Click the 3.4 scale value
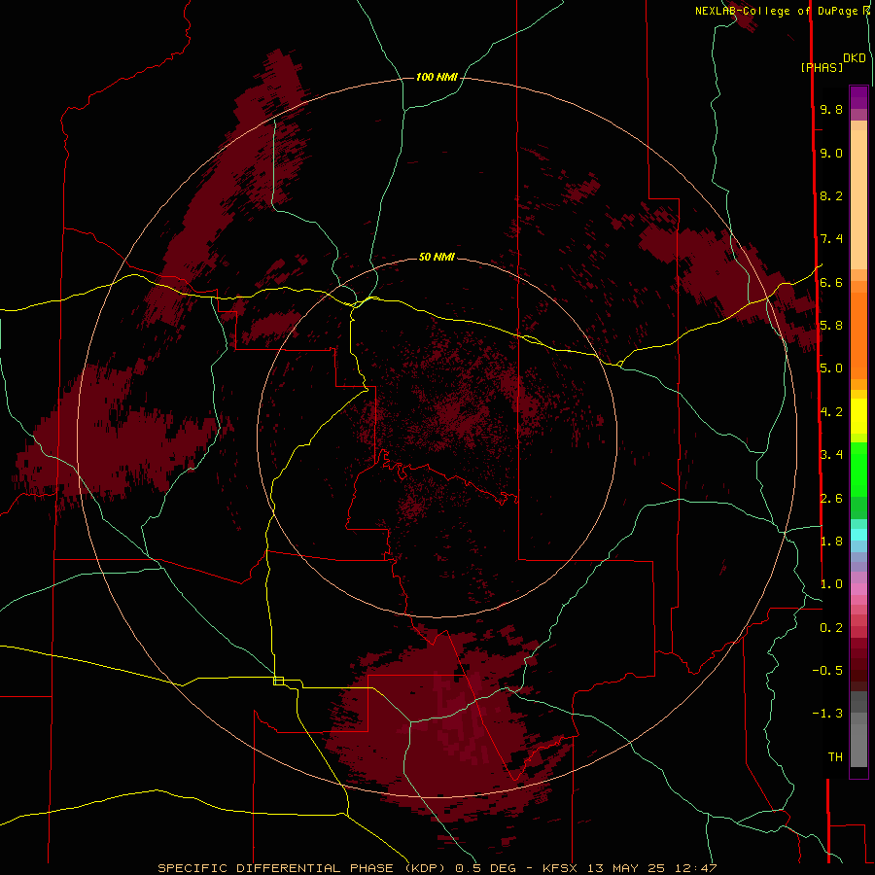The height and width of the screenshot is (875, 875). [831, 455]
